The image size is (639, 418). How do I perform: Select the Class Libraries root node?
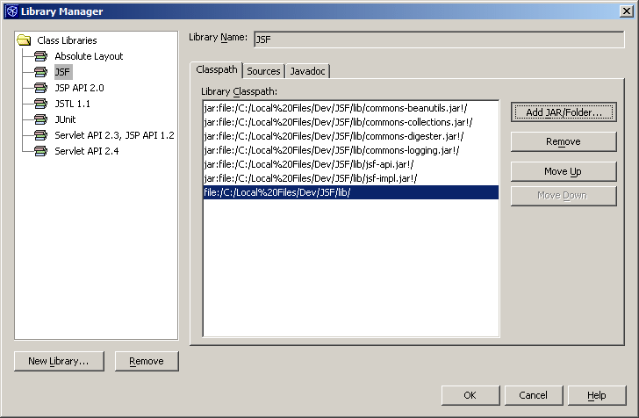pyautogui.click(x=67, y=40)
